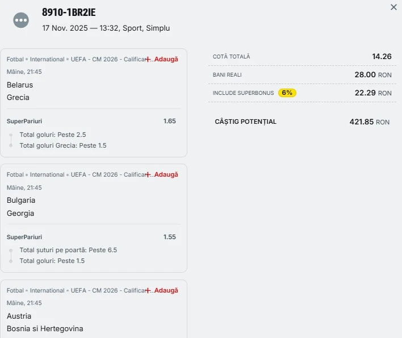Click the Bosnia si Hertegovina team name

point(45,328)
